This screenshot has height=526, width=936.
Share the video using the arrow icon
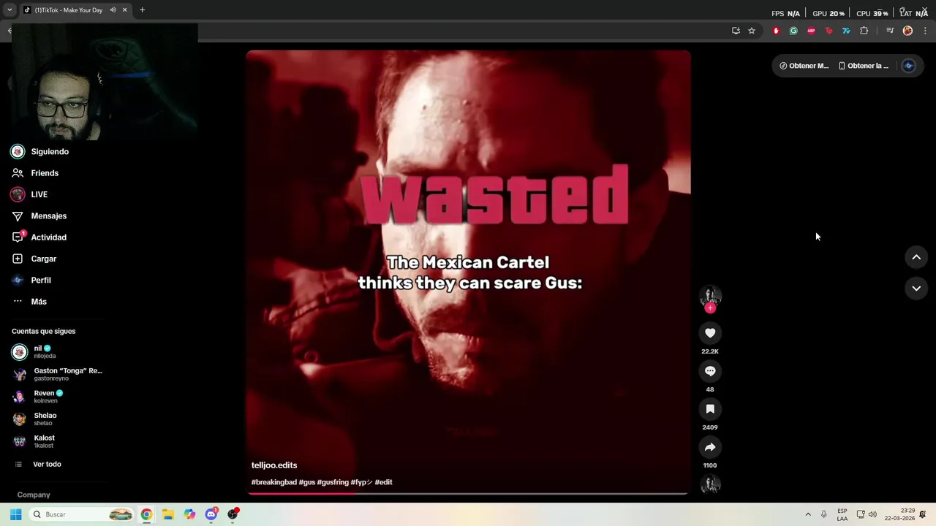710,447
